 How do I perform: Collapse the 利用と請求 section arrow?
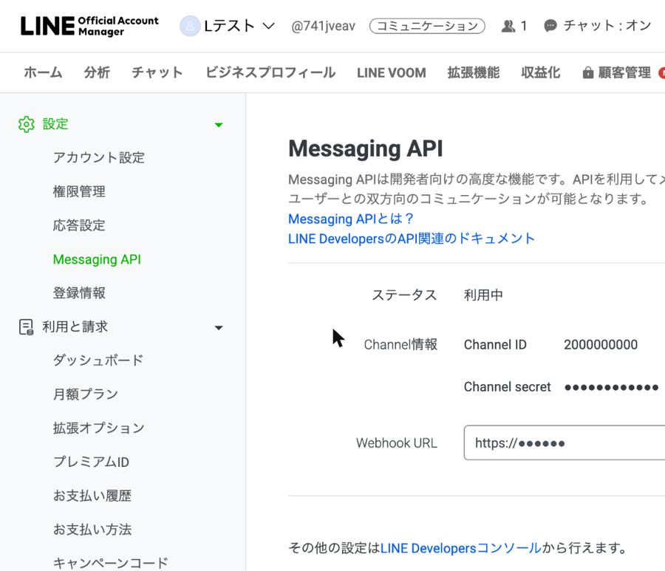pyautogui.click(x=219, y=328)
